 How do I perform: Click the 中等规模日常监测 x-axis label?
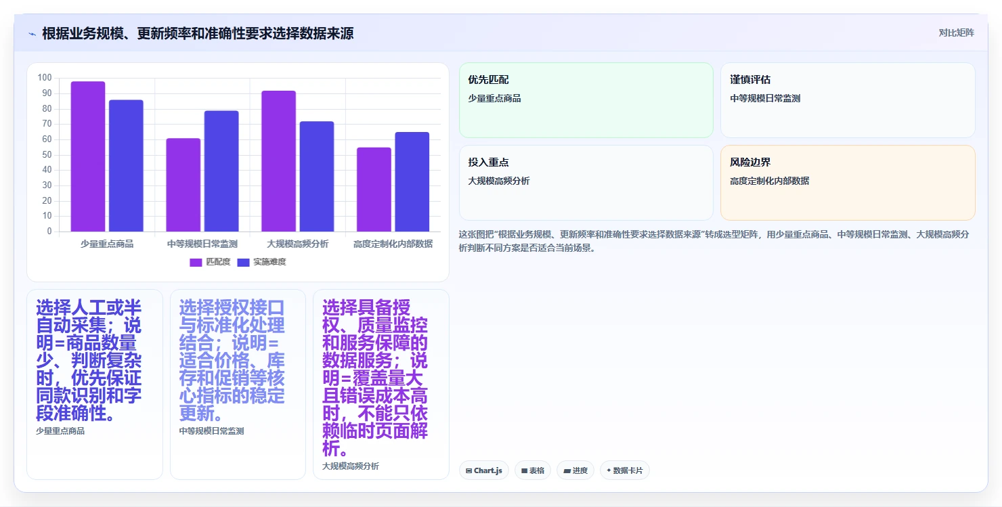[202, 244]
